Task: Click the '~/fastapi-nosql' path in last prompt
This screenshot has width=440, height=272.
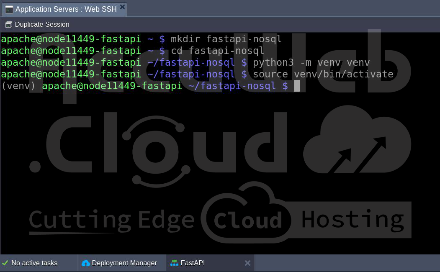Action: 232,86
